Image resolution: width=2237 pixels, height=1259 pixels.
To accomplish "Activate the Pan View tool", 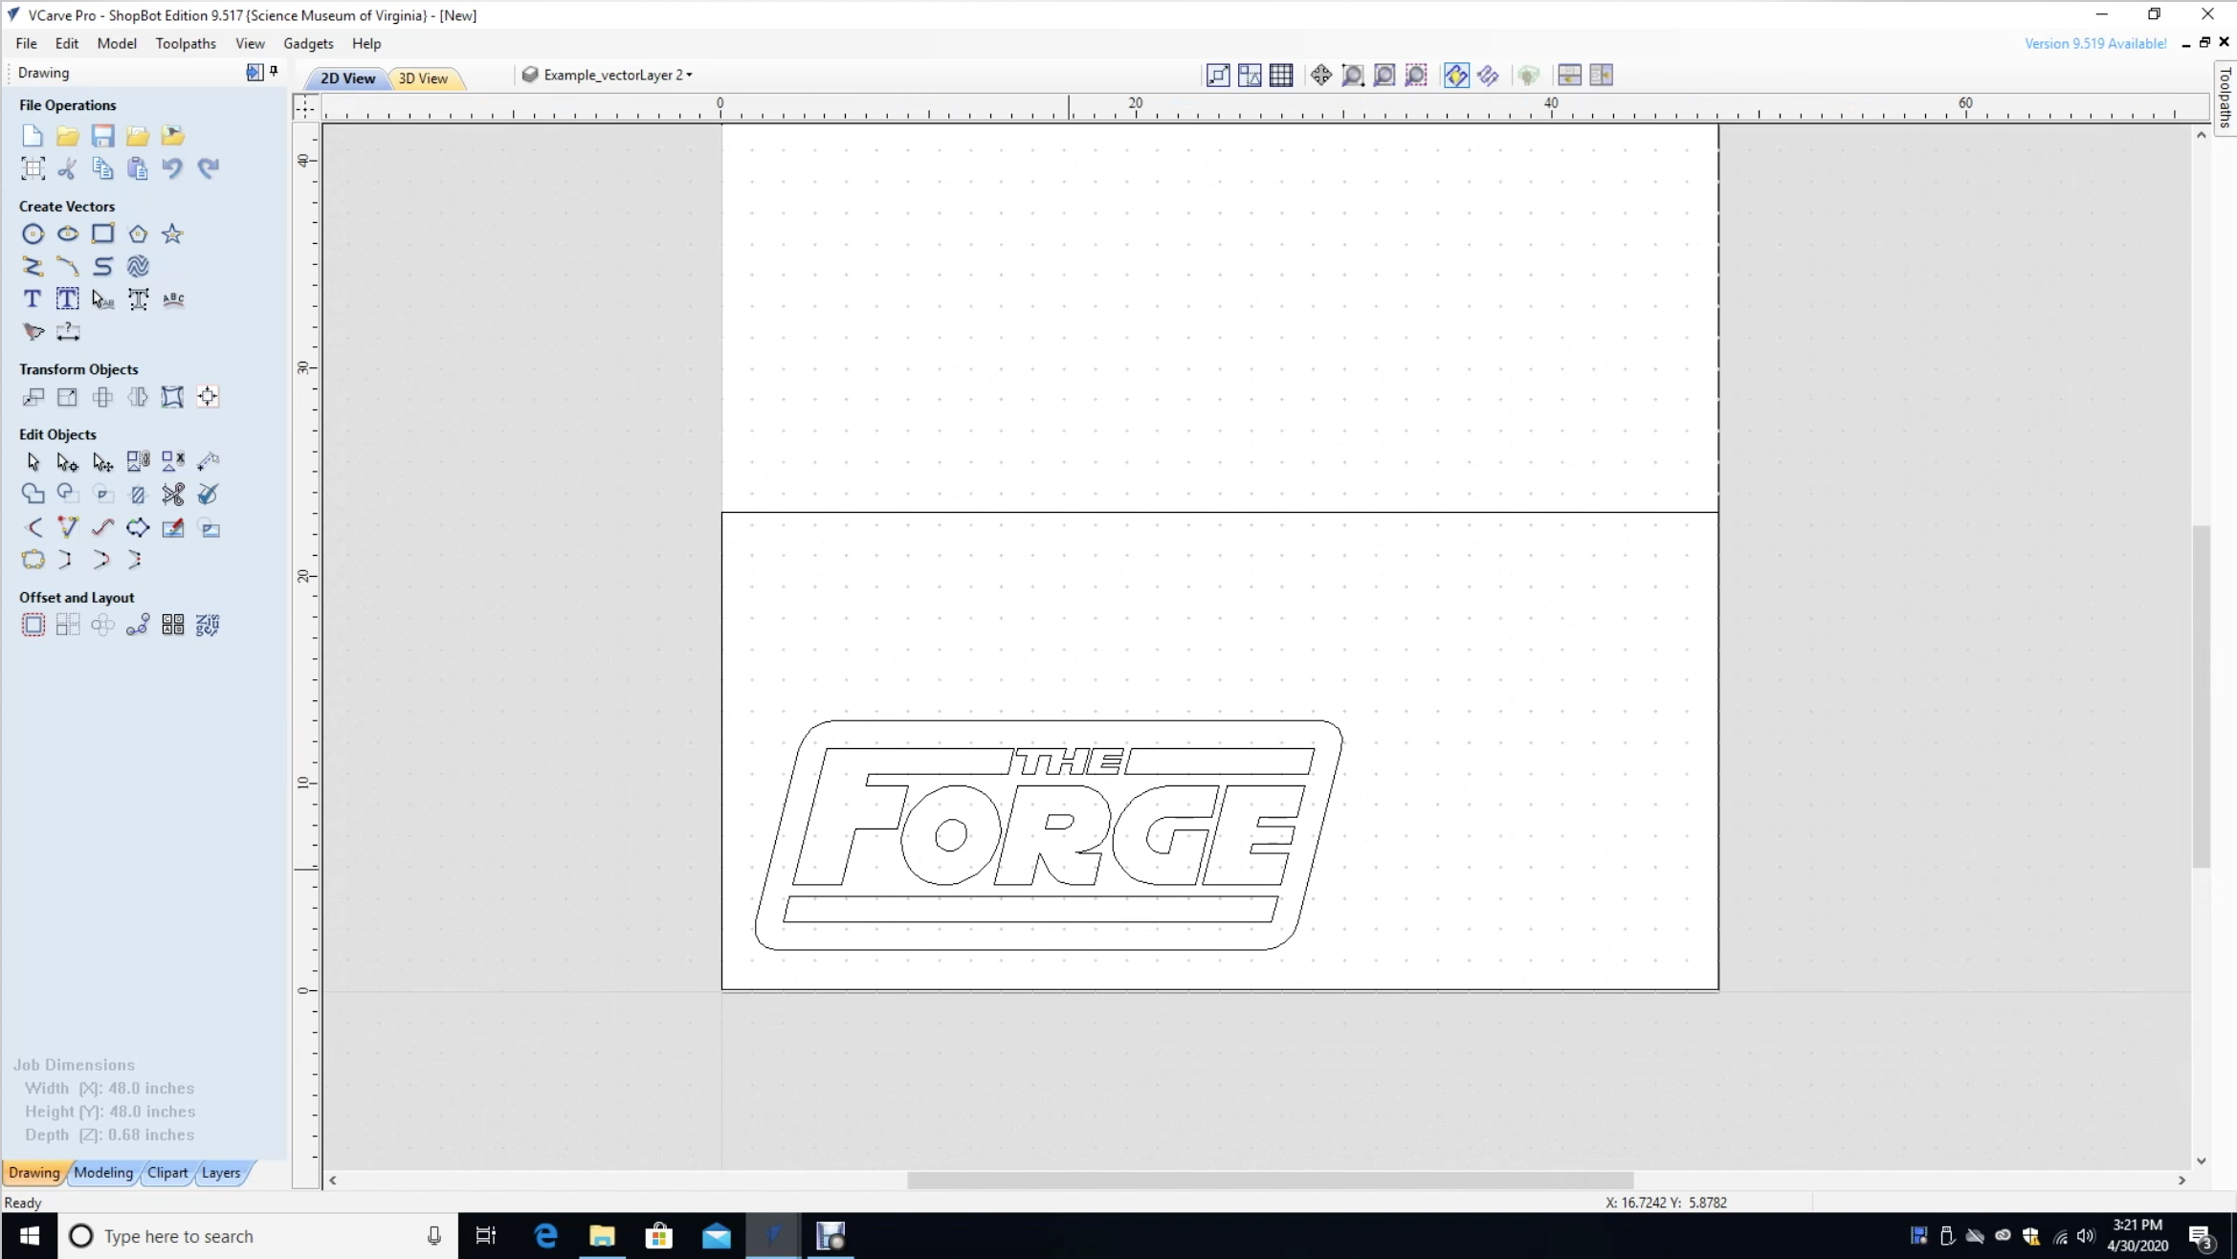I will tap(1320, 75).
